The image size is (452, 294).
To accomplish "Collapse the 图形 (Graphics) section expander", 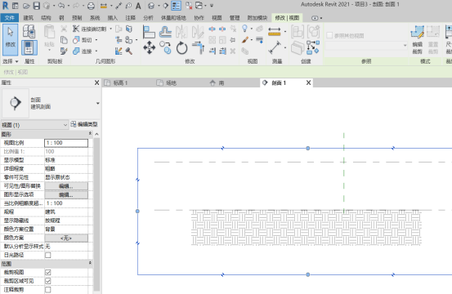I will [90, 134].
